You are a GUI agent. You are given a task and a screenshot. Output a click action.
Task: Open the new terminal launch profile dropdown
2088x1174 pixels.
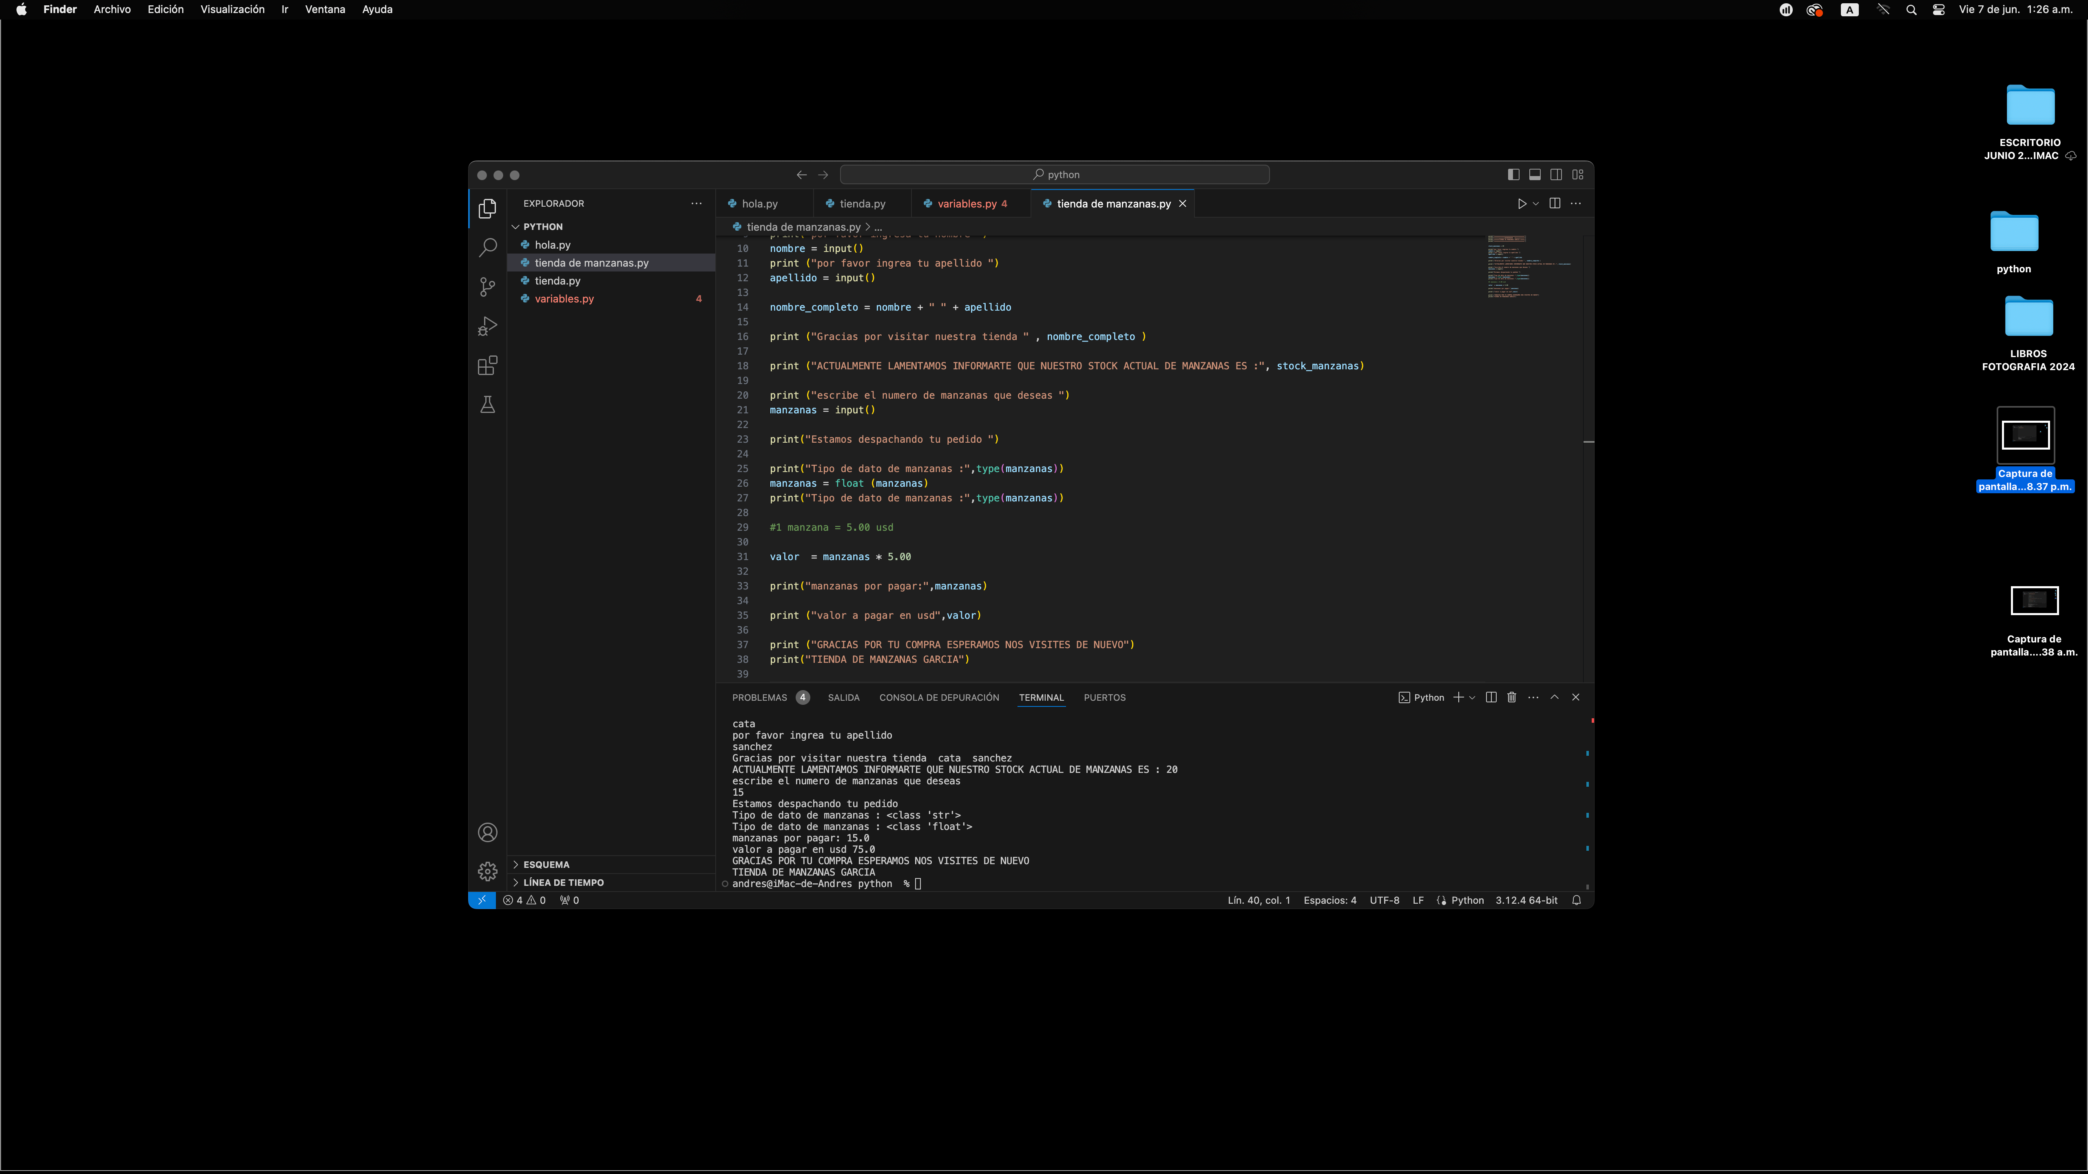[1472, 697]
